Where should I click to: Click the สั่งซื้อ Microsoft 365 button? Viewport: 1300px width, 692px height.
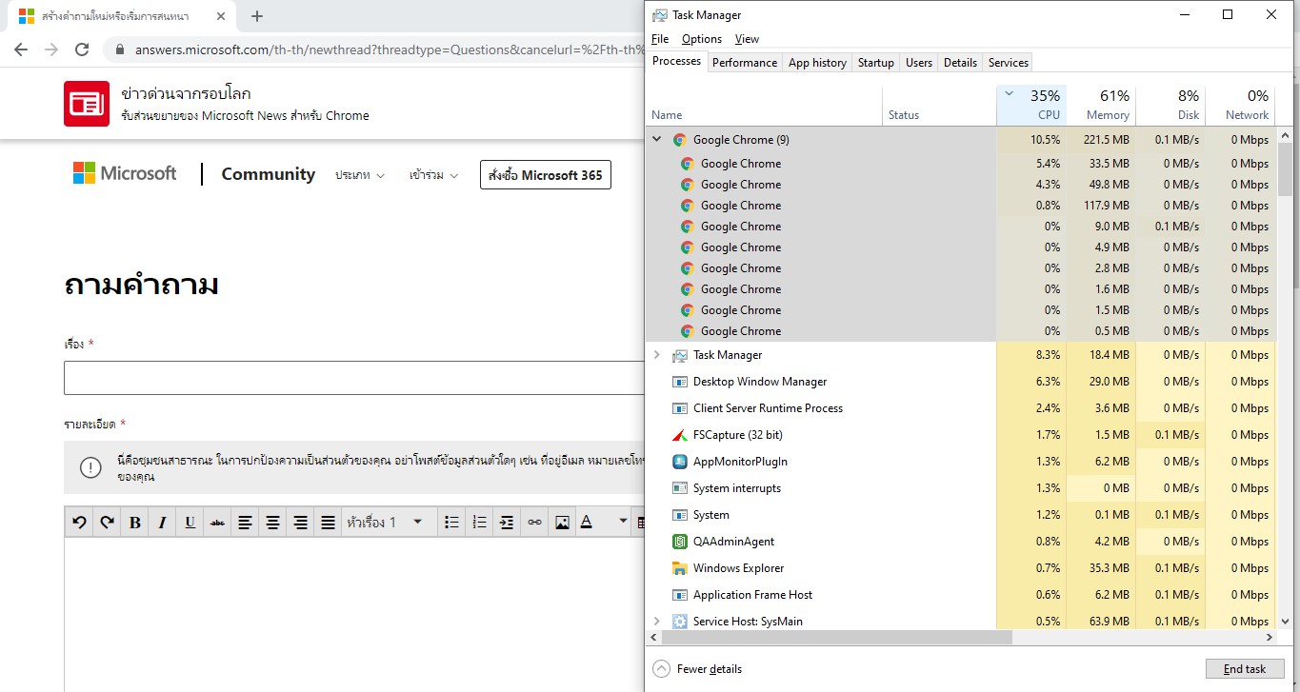coord(545,175)
